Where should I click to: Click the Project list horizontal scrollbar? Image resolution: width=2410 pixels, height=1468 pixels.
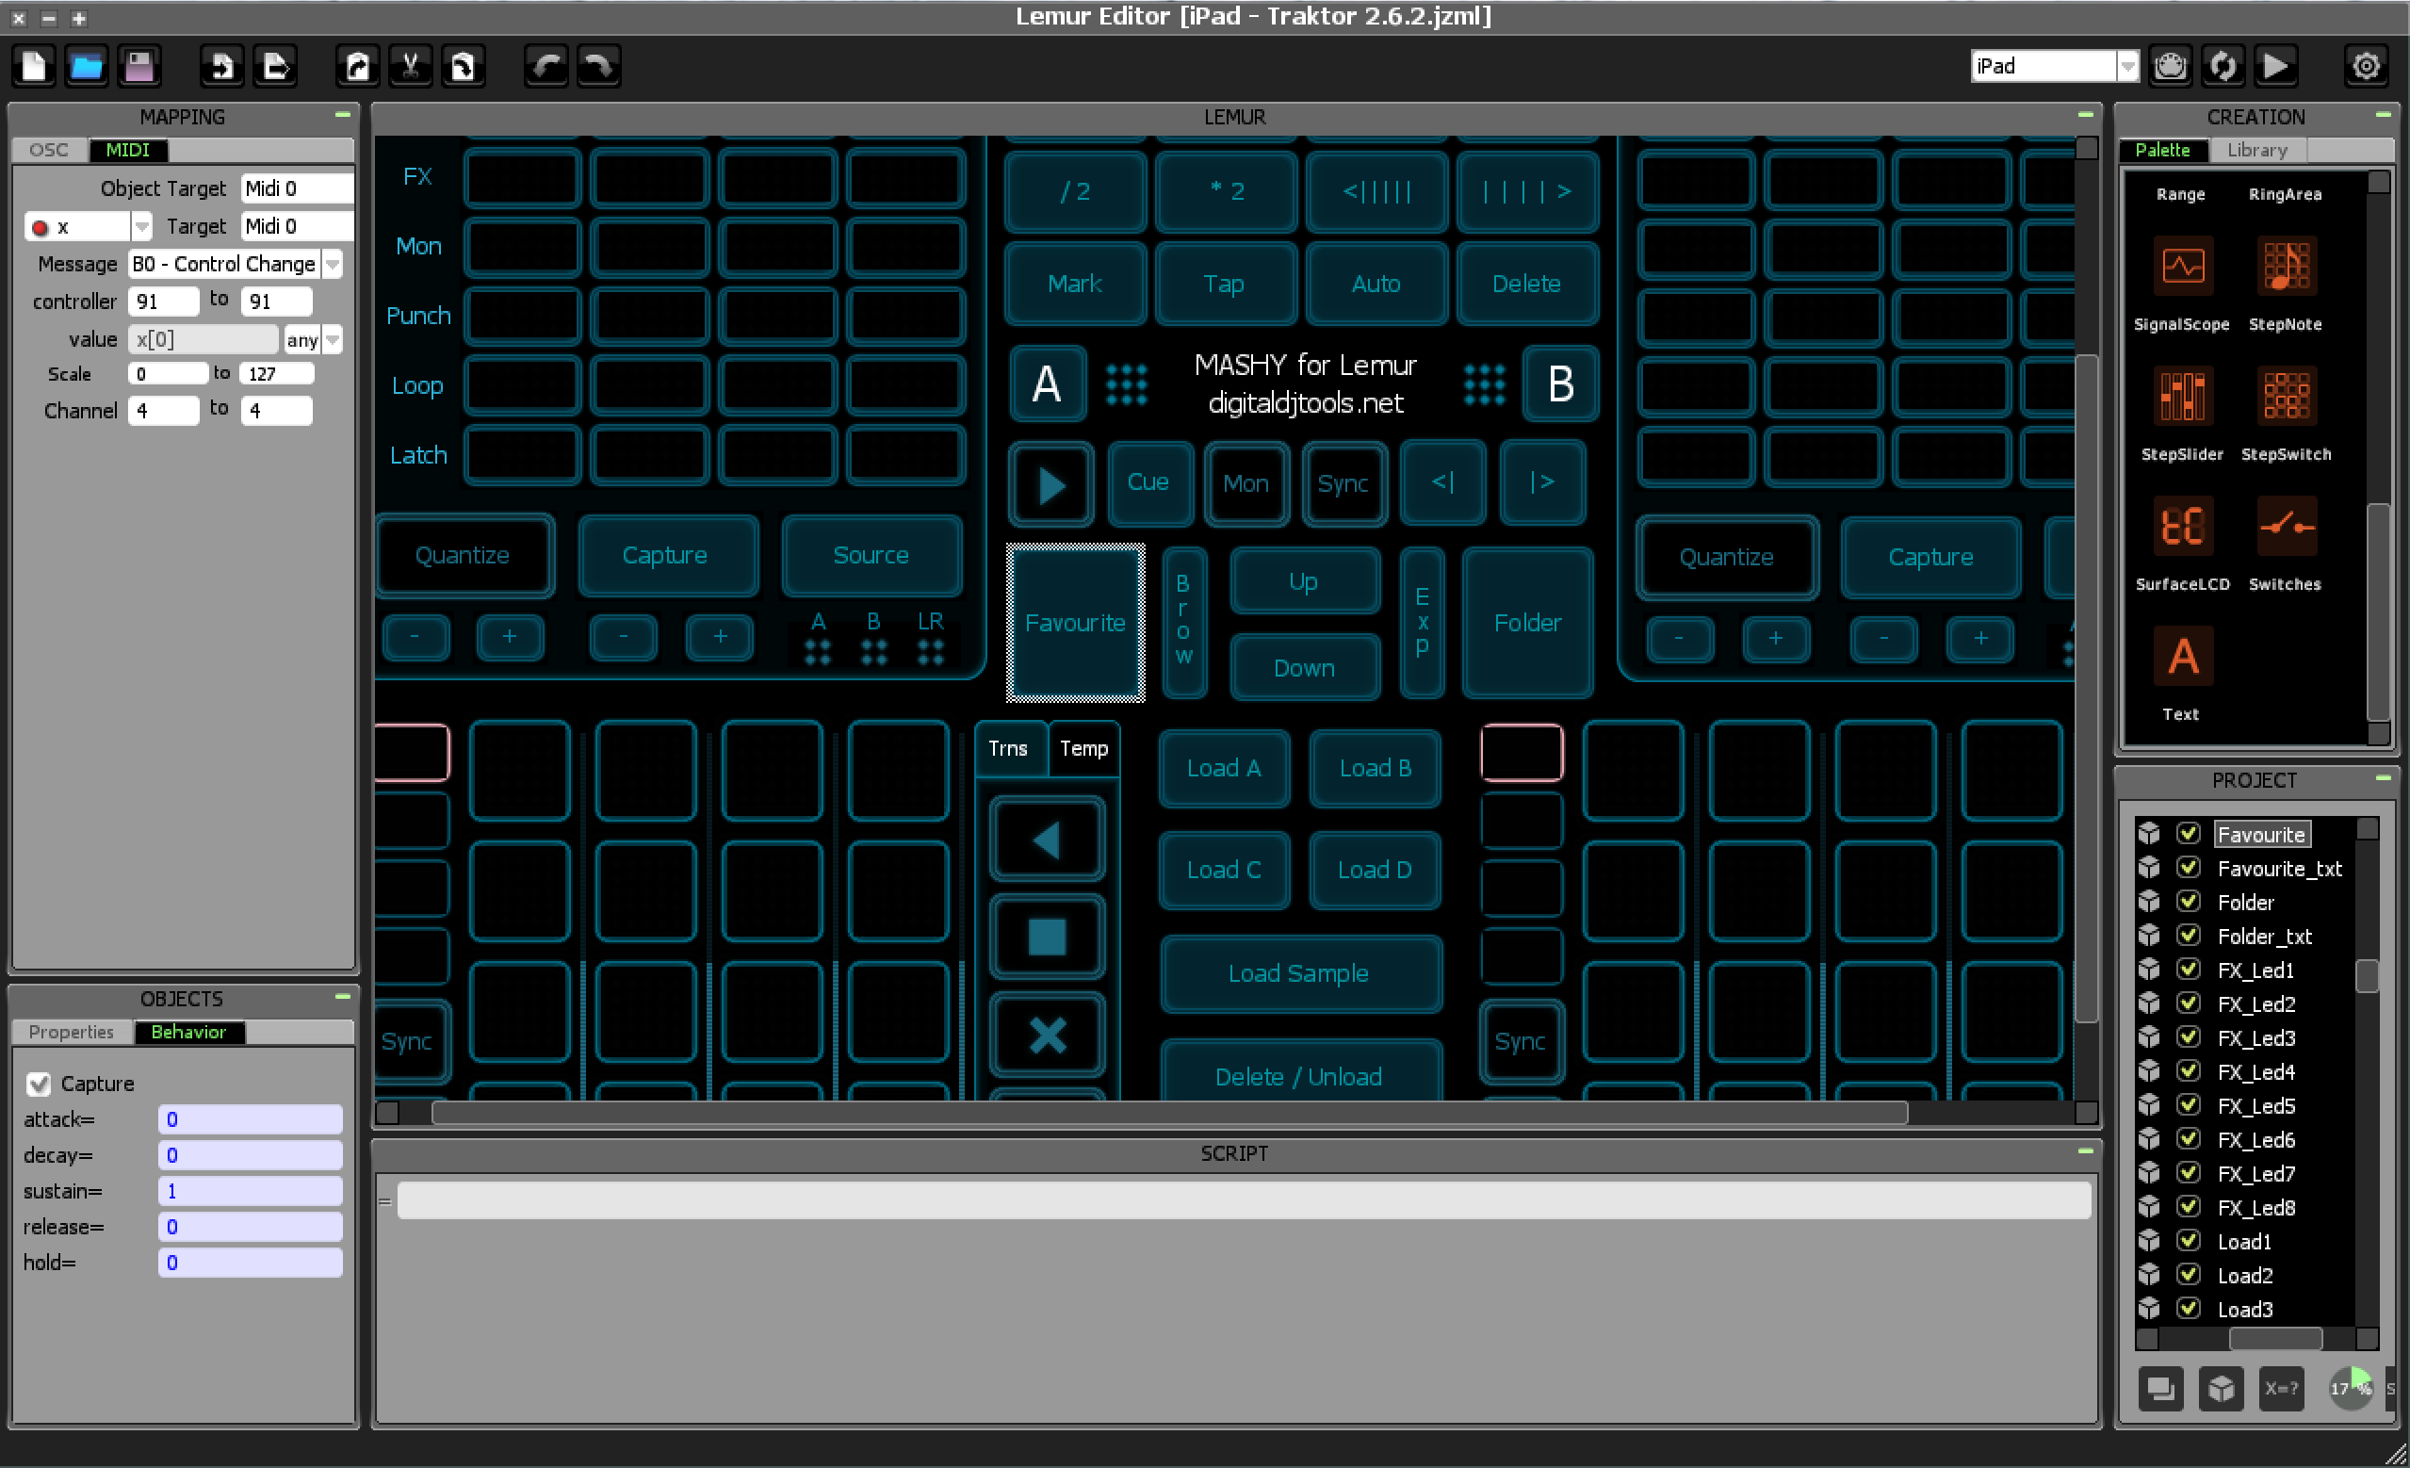(2275, 1337)
